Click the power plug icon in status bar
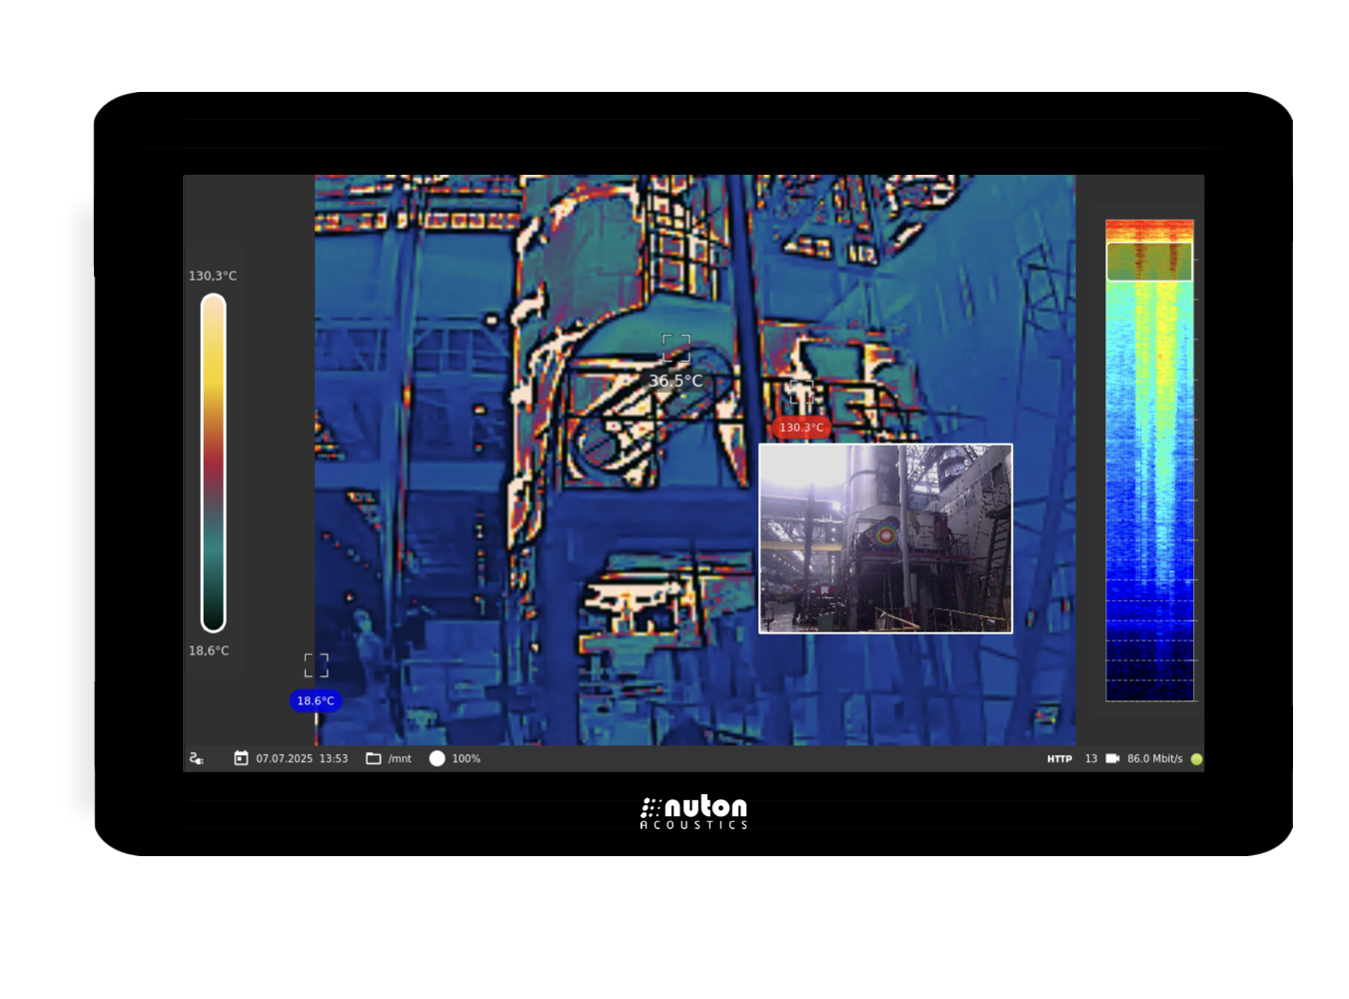Viewport: 1349px width, 999px height. (x=197, y=759)
